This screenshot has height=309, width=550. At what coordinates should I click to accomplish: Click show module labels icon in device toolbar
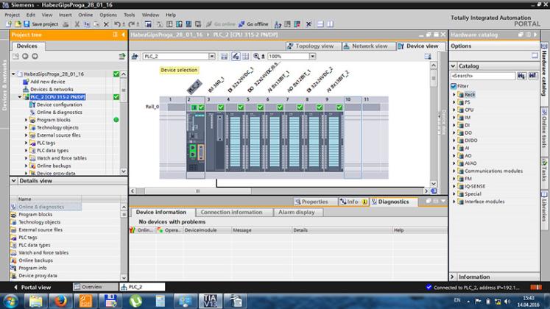click(236, 56)
